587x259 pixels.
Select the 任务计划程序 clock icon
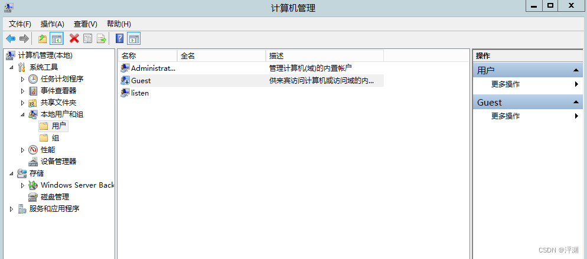(33, 79)
